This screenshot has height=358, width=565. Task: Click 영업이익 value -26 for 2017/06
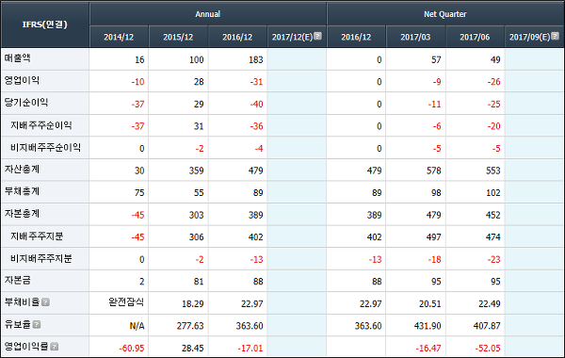(x=493, y=82)
